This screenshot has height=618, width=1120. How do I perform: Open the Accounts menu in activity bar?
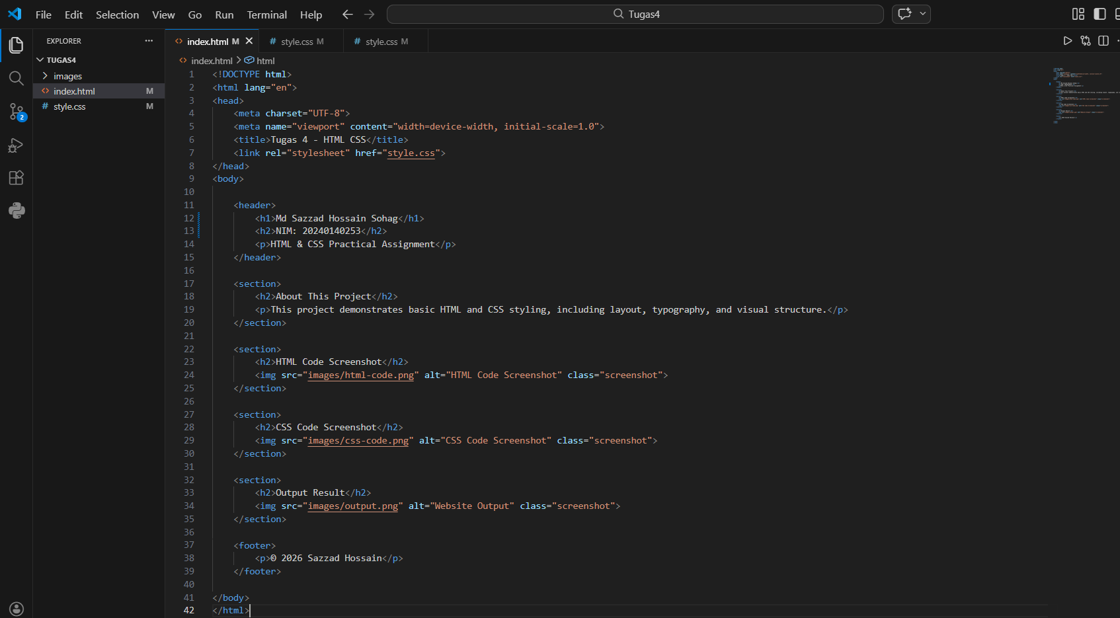click(x=17, y=608)
